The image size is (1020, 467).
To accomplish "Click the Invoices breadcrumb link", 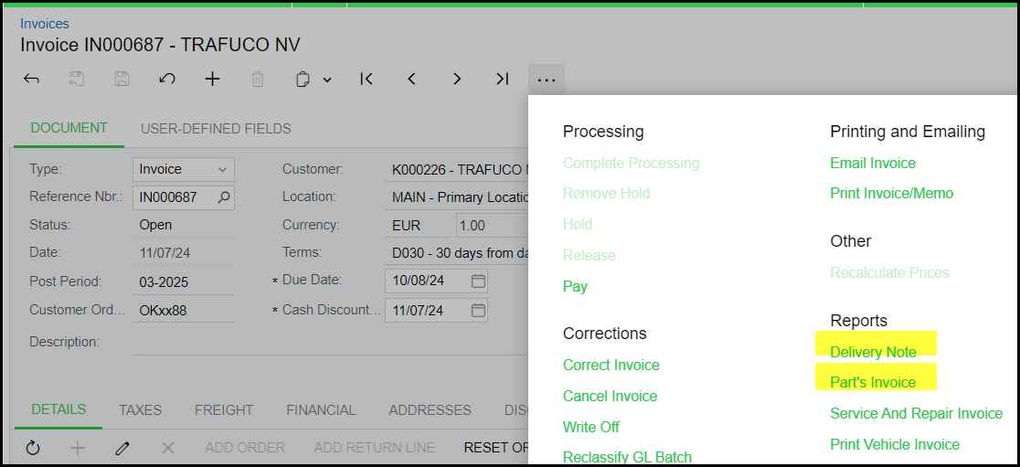I will (x=45, y=24).
